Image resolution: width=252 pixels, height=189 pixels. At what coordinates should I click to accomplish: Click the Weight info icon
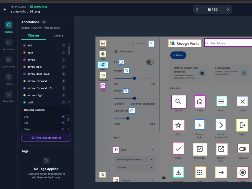tap(126, 71)
